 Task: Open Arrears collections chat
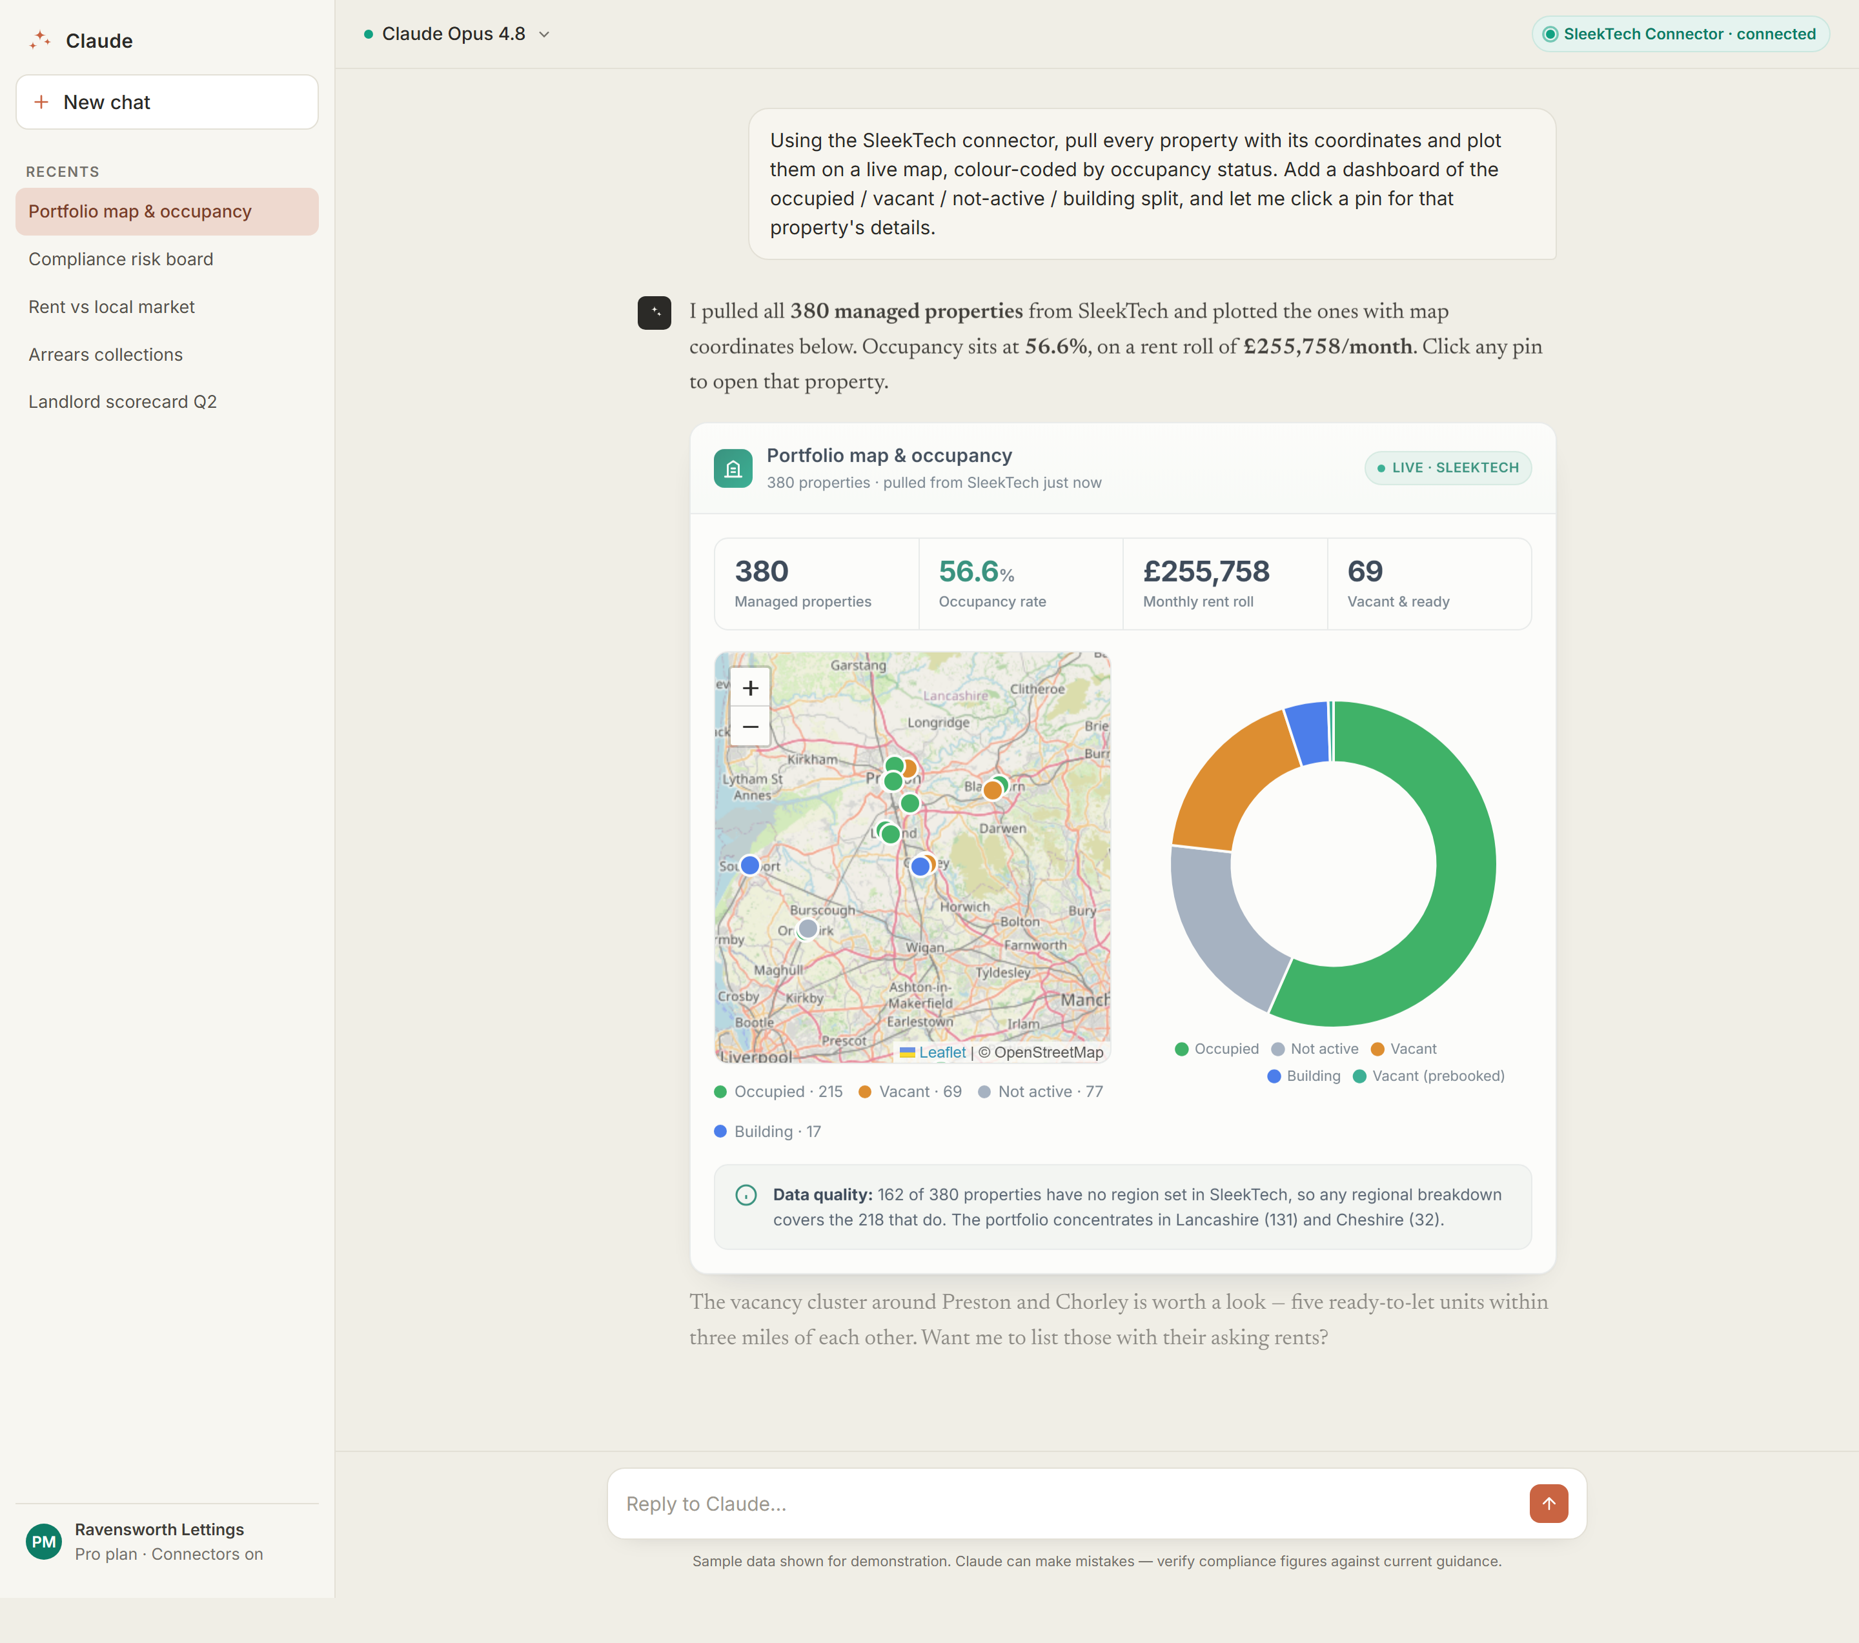point(167,354)
